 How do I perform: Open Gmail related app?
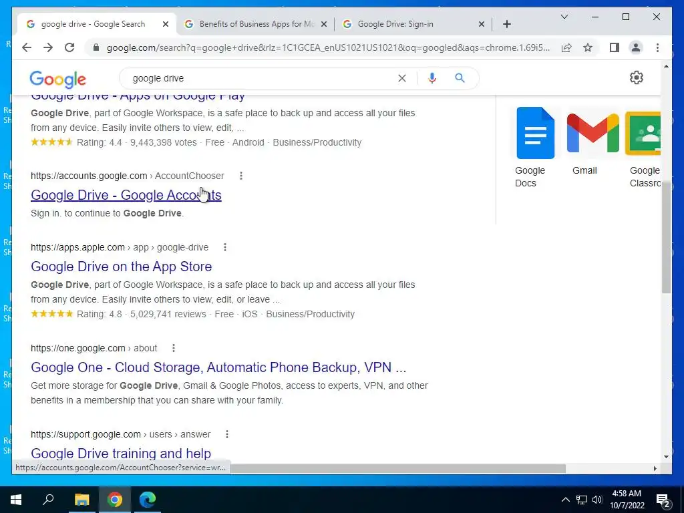click(x=592, y=142)
